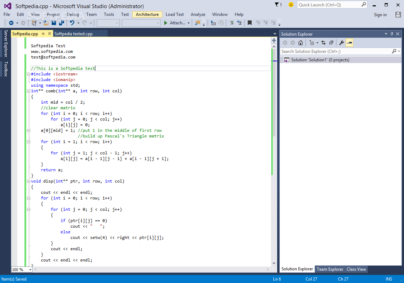Switch to Softpedia tested.cpp tab
The height and width of the screenshot is (283, 404).
coord(74,34)
